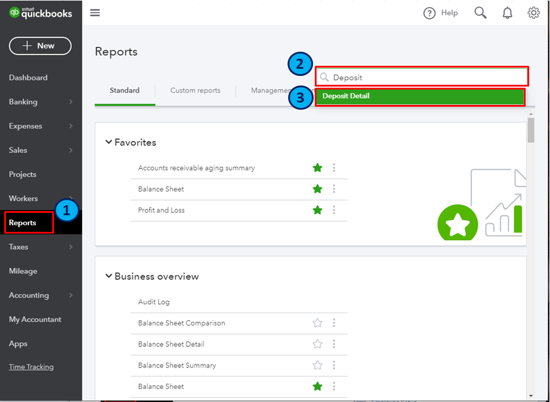Open more options for Balance Sheet Summary
Screen dimensions: 550x402
(334, 365)
